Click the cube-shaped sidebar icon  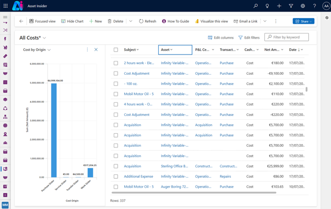[x=6, y=100]
